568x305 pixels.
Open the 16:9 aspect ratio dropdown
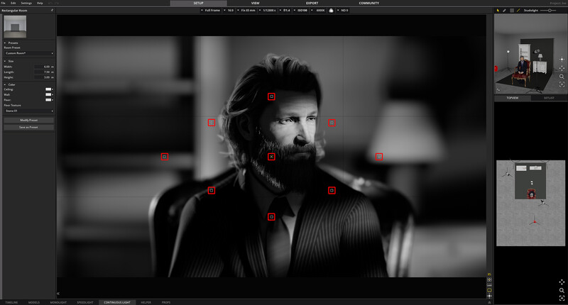point(229,11)
